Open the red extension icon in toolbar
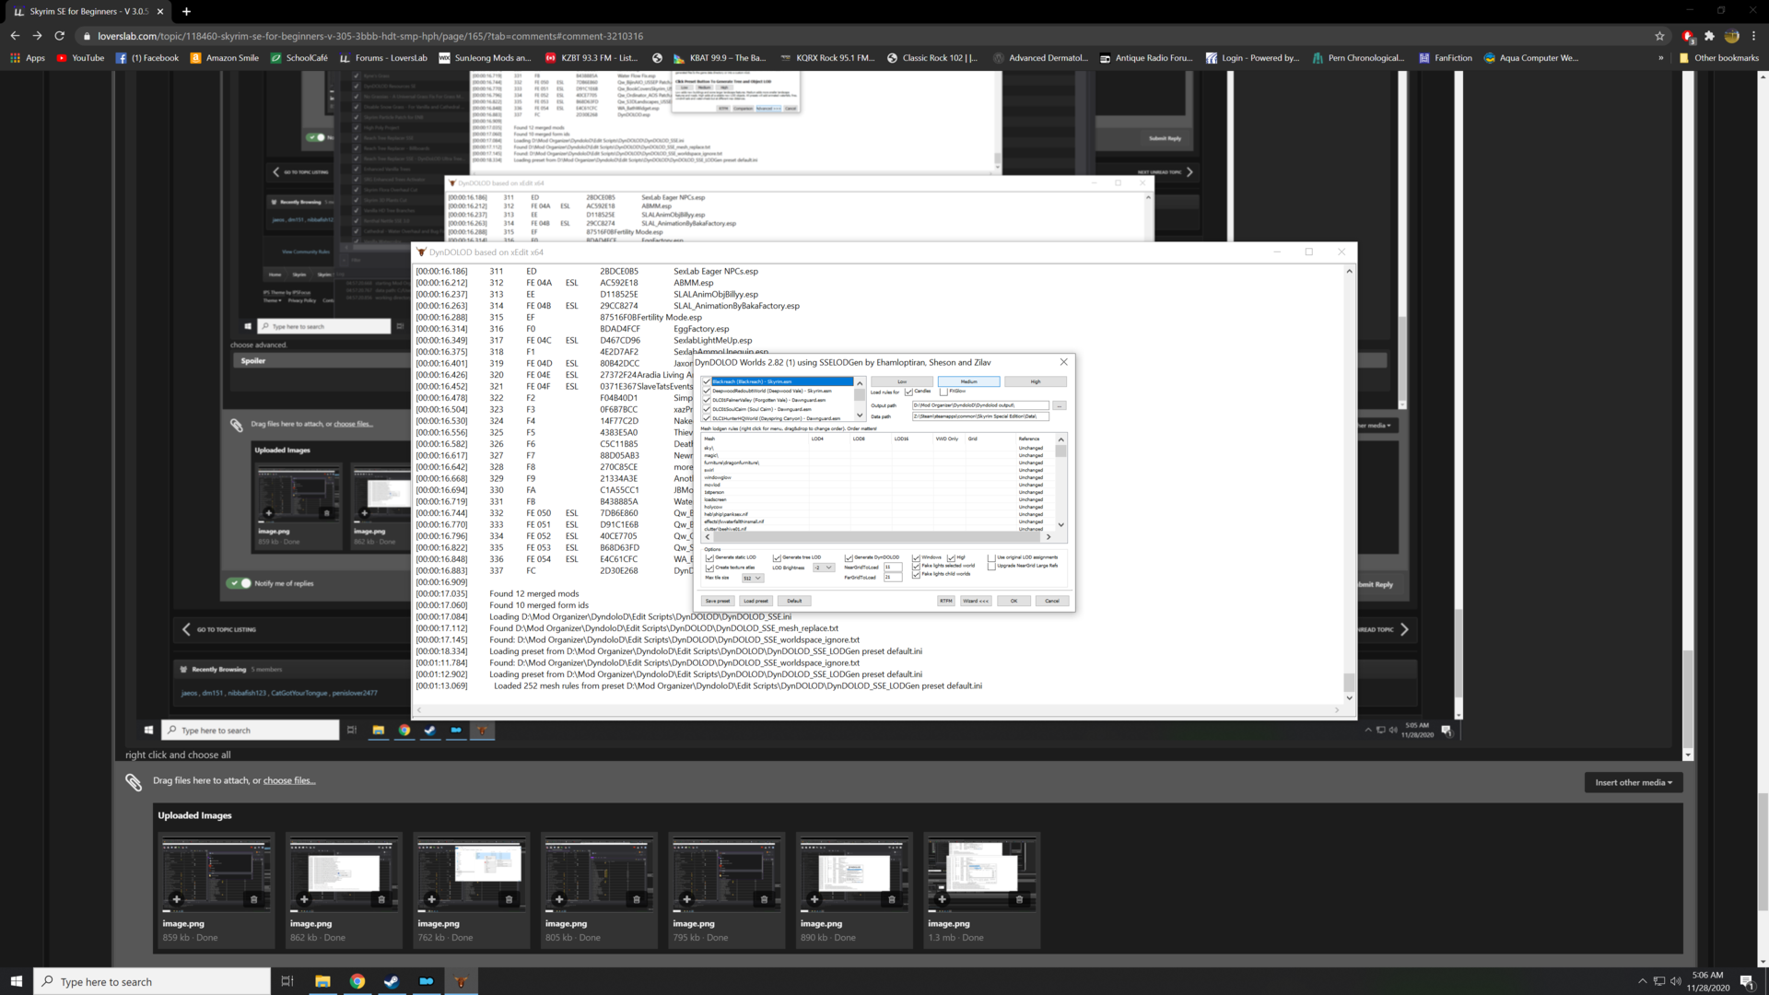The width and height of the screenshot is (1769, 995). tap(1687, 36)
